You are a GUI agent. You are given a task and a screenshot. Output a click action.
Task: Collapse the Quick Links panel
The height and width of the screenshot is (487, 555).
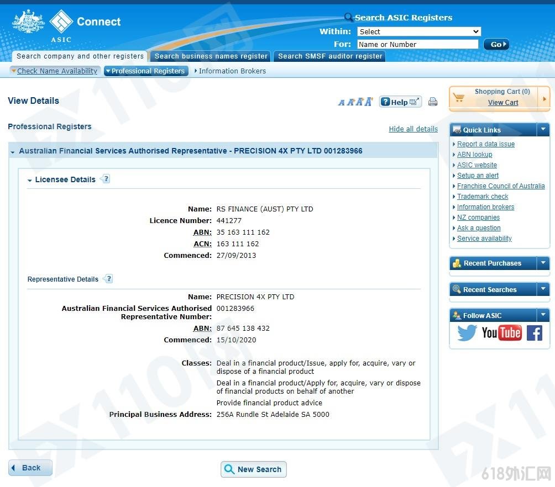click(543, 129)
